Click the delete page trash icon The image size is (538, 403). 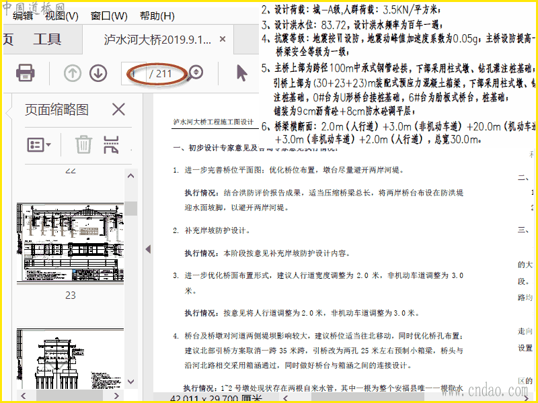83,144
